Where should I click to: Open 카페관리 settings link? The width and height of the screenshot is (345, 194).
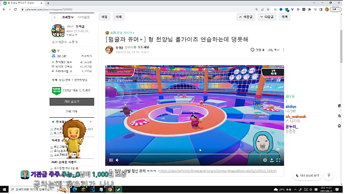pyautogui.click(x=60, y=42)
